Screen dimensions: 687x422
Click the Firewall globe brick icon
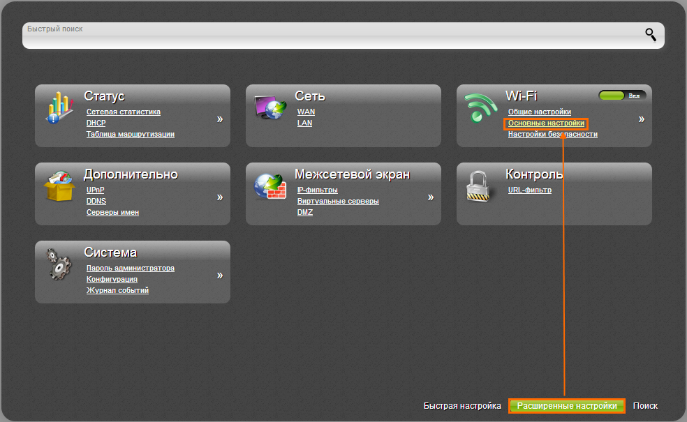click(x=271, y=186)
